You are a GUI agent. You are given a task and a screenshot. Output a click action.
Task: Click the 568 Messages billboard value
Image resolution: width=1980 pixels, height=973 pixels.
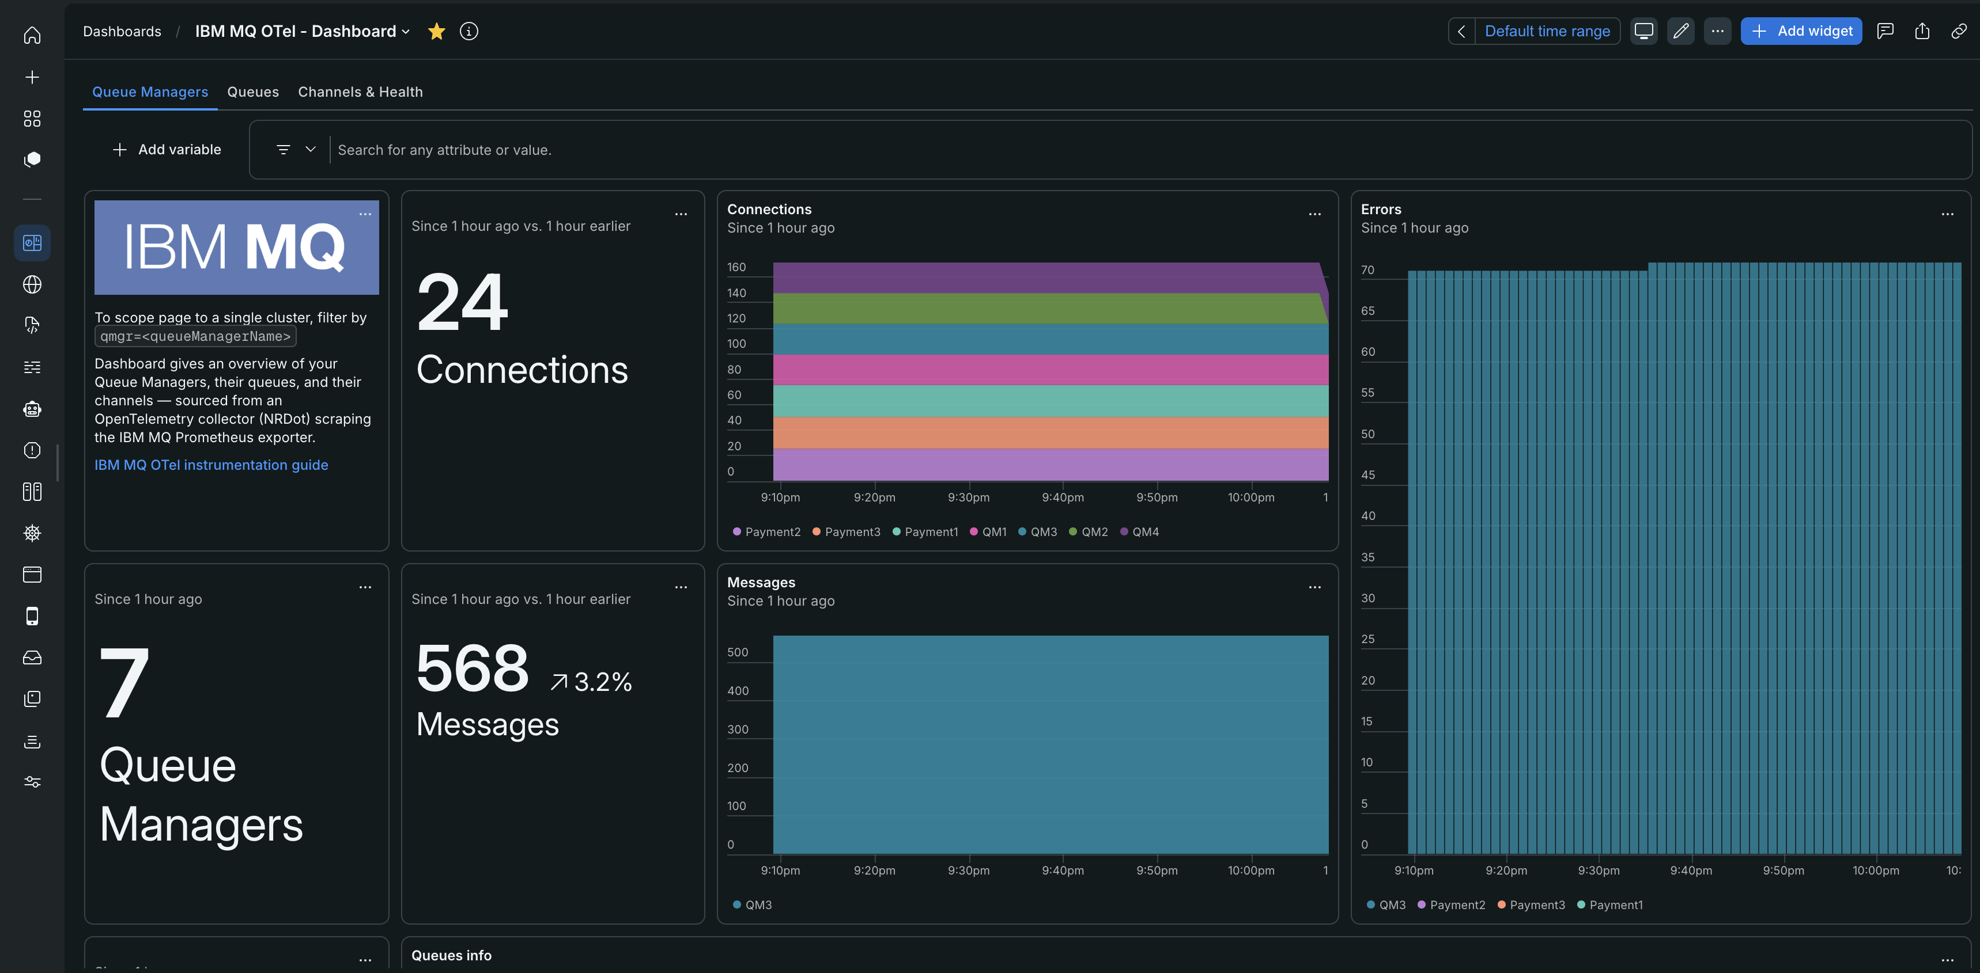pos(472,668)
